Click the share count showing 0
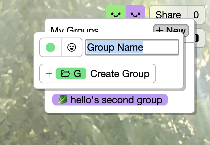210x145 pixels. click(x=196, y=15)
